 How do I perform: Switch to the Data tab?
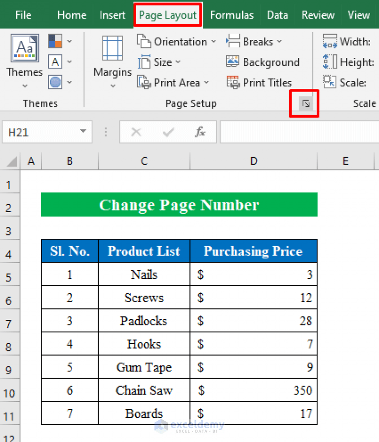(x=277, y=15)
